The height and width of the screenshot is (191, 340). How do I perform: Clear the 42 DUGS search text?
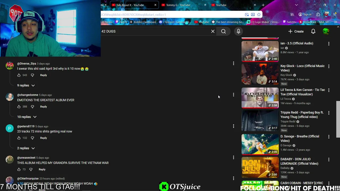click(213, 31)
